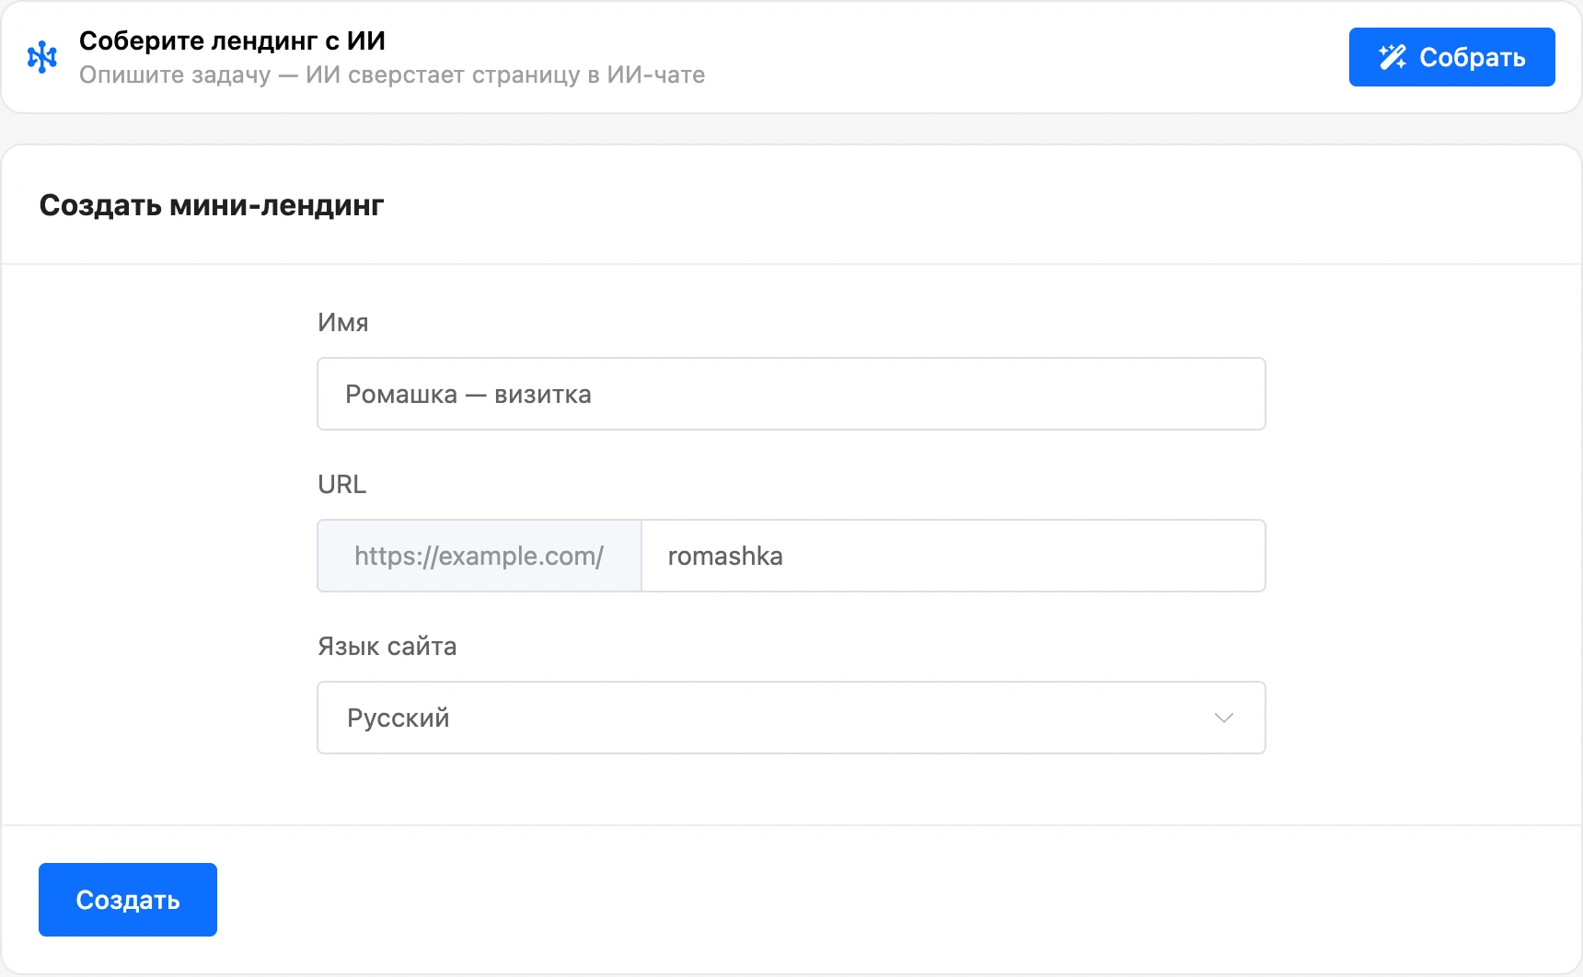Open the Язык сайта dropdown

pos(791,718)
